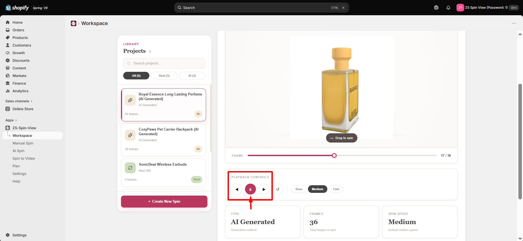Select Slow spin speed
The image size is (523, 241).
click(299, 189)
